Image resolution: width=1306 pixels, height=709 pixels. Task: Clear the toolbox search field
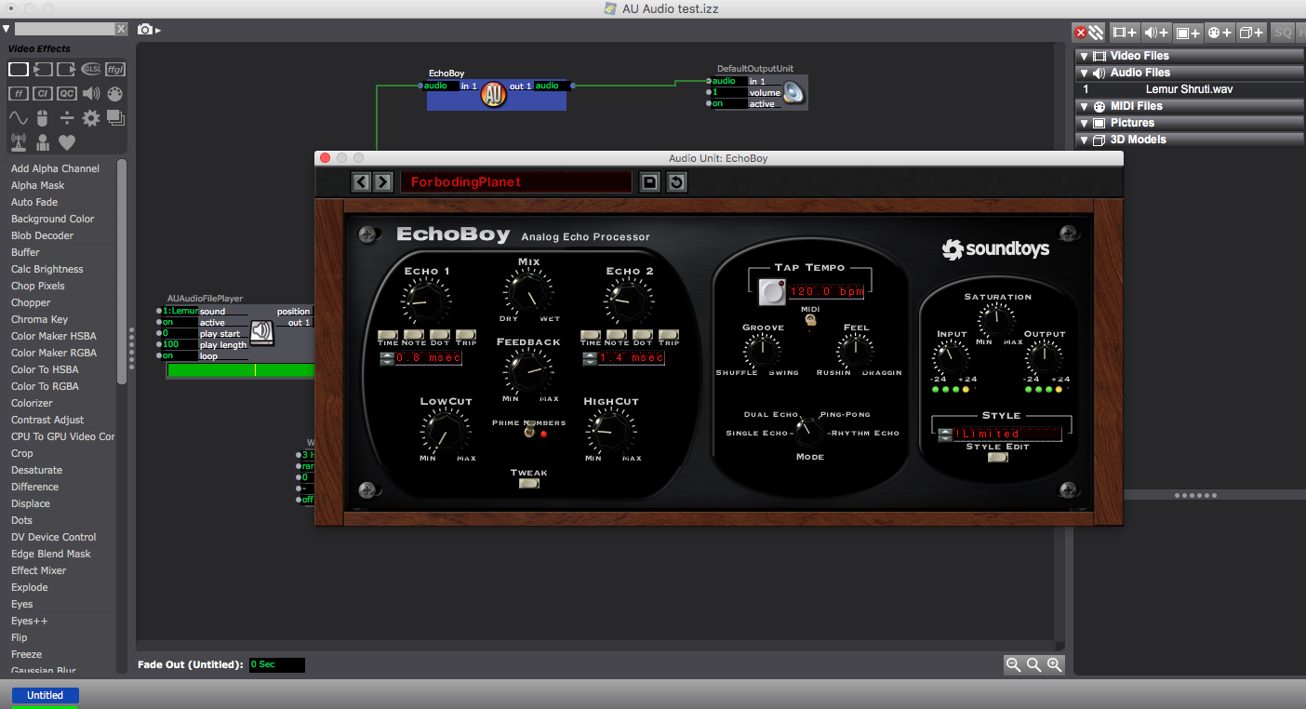click(121, 30)
